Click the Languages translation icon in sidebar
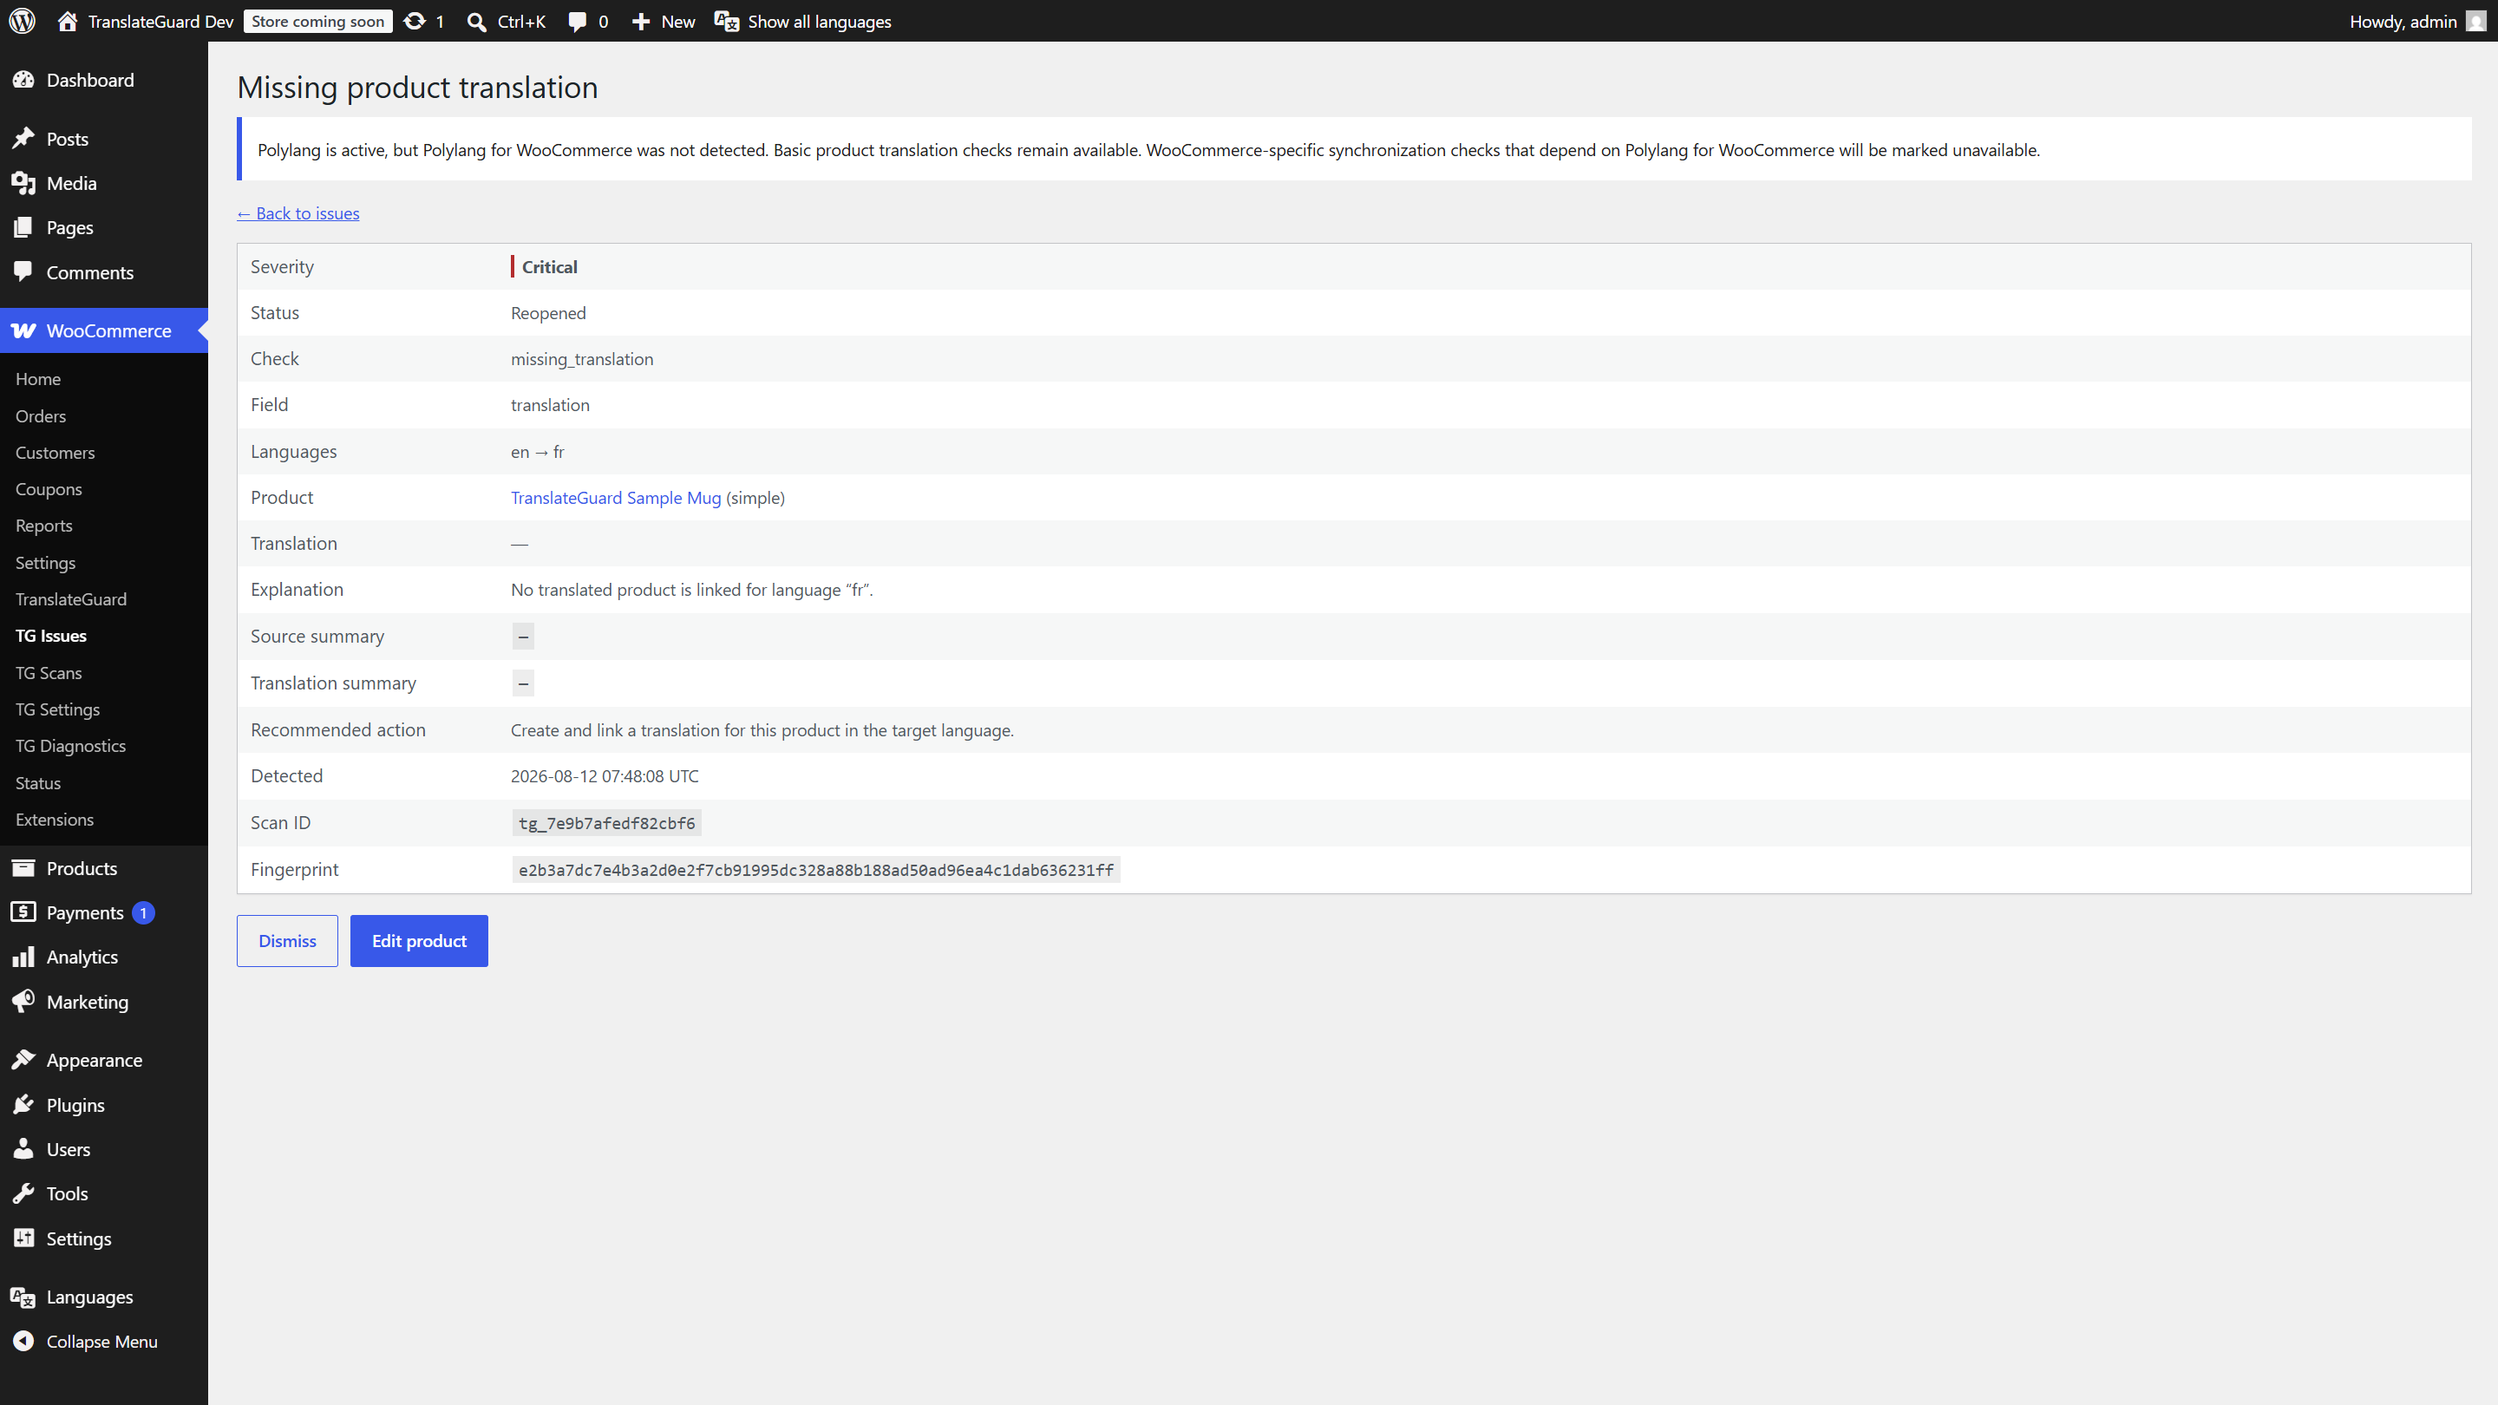 point(23,1297)
